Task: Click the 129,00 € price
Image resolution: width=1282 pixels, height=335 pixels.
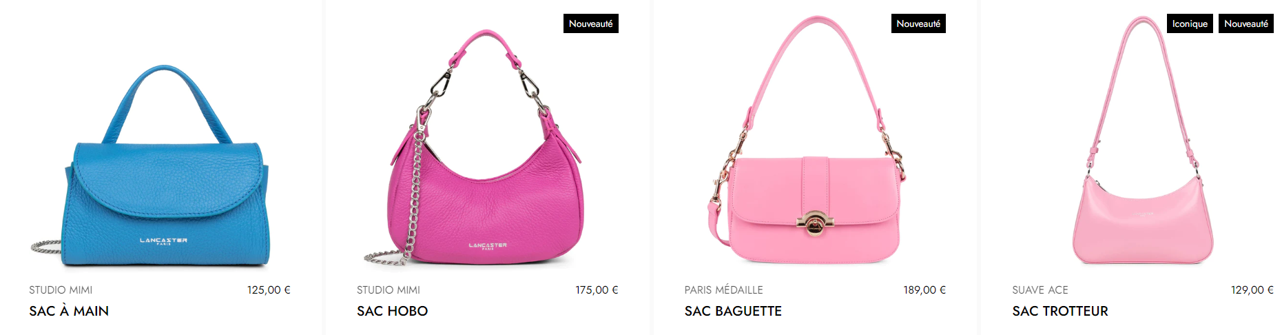Action: [x=1252, y=290]
